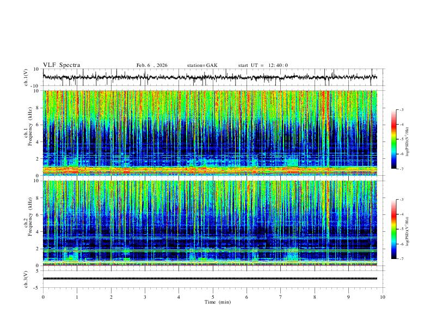Click the "-7" label on ch.1 colorbar

402,169
